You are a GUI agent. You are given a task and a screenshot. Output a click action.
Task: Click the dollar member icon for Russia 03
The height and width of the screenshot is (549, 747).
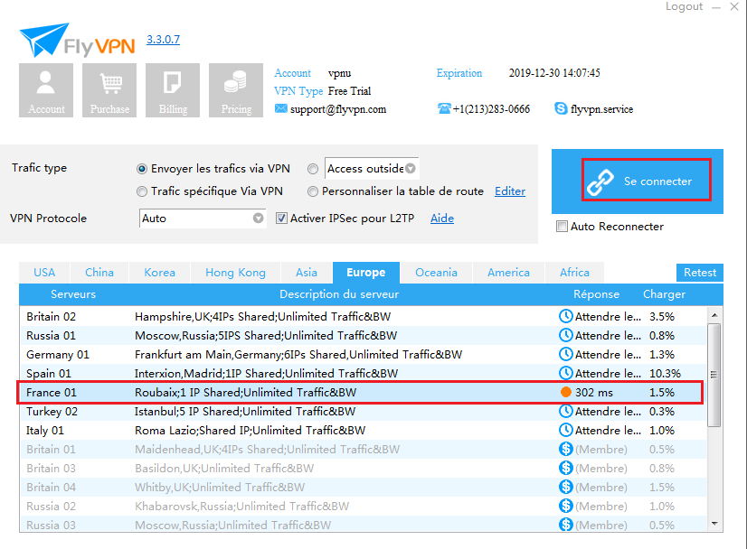(x=565, y=525)
